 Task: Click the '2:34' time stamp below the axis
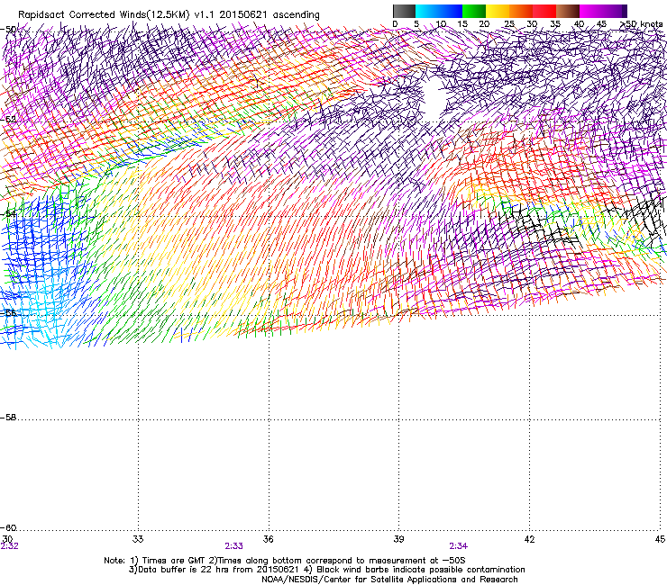point(458,546)
